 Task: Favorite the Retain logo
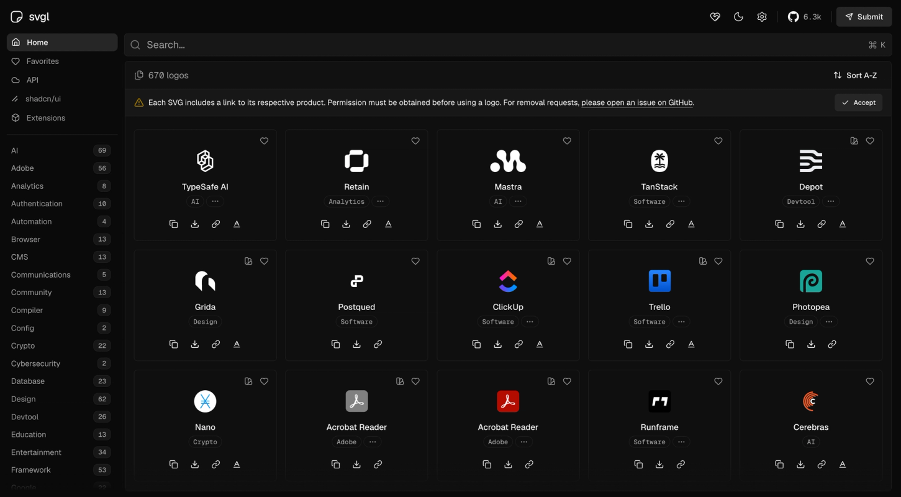pyautogui.click(x=415, y=141)
